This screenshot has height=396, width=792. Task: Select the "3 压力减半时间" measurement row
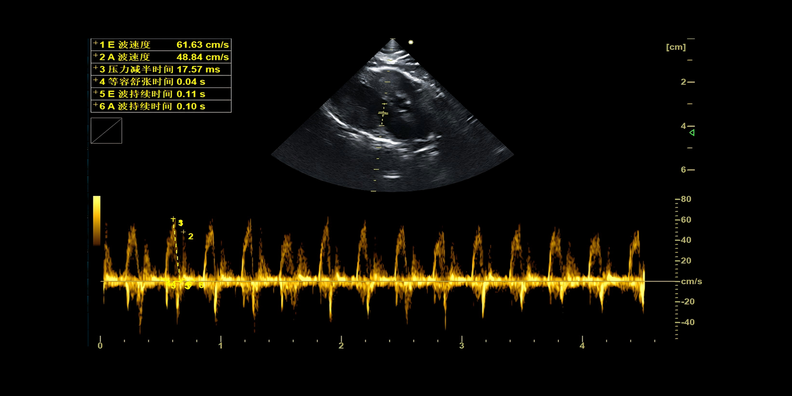click(161, 69)
